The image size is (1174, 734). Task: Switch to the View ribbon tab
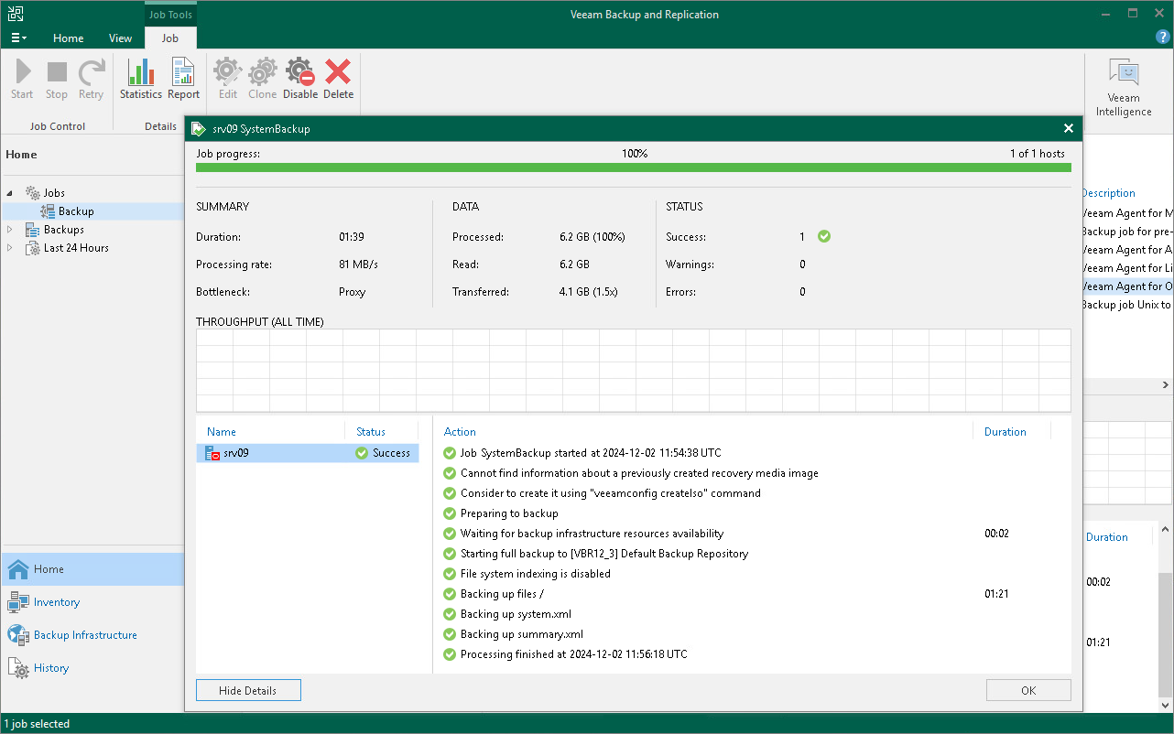pos(120,38)
